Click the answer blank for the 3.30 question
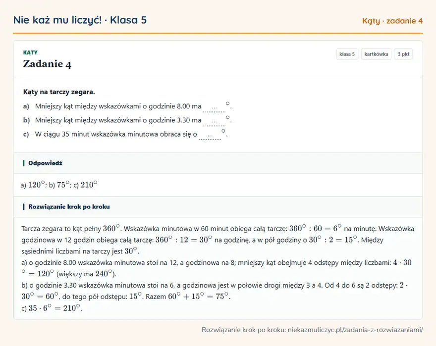Viewport: 436px width, 346px height. tap(215, 121)
